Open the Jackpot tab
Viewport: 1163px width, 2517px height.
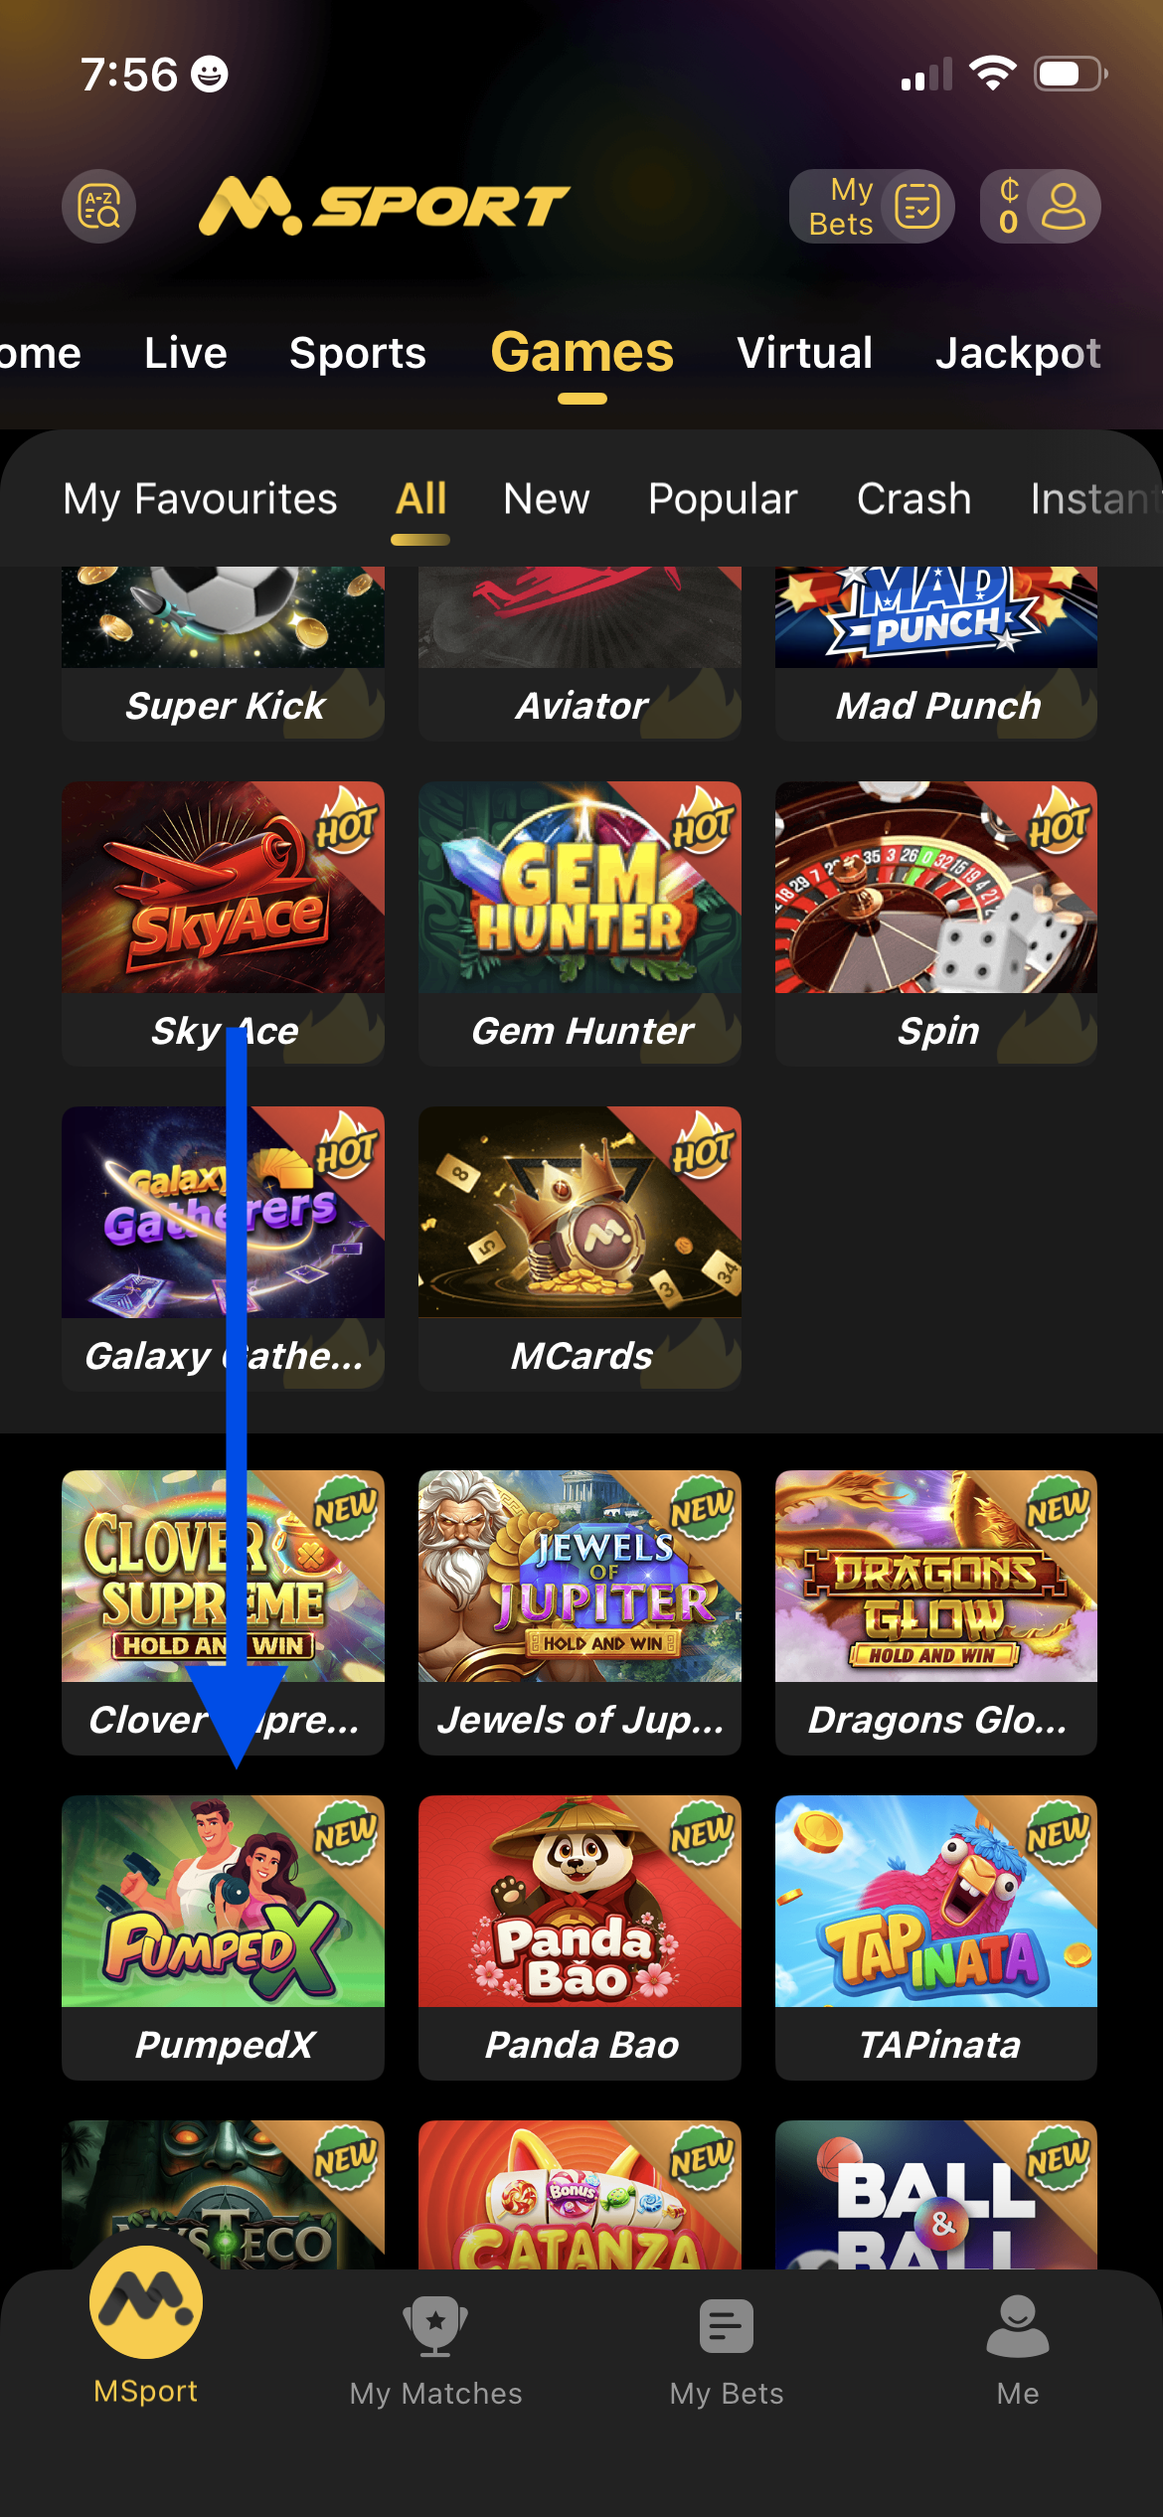coord(1018,354)
